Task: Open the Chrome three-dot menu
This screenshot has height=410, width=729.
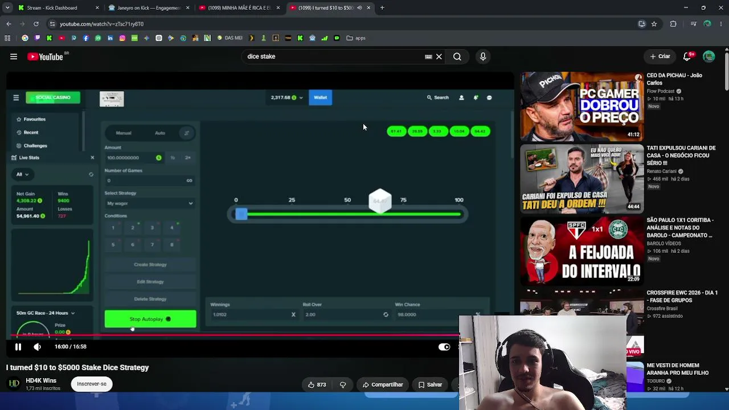Action: [x=722, y=24]
